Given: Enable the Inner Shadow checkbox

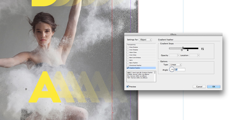Looking at the screenshot, I should click(x=128, y=50).
